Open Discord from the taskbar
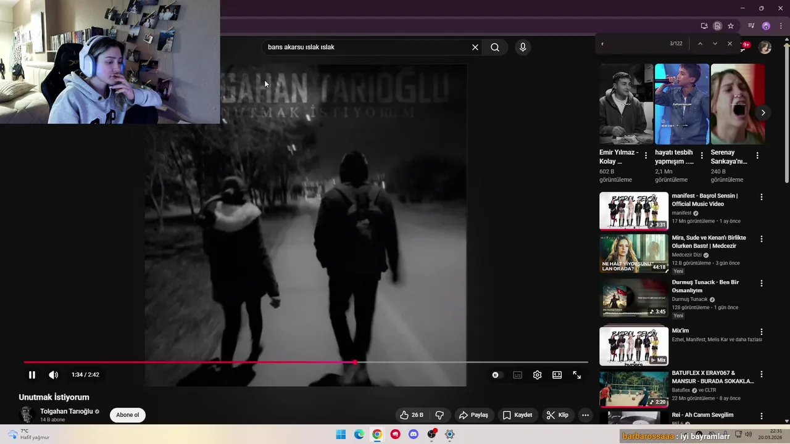The width and height of the screenshot is (790, 444). pyautogui.click(x=414, y=434)
